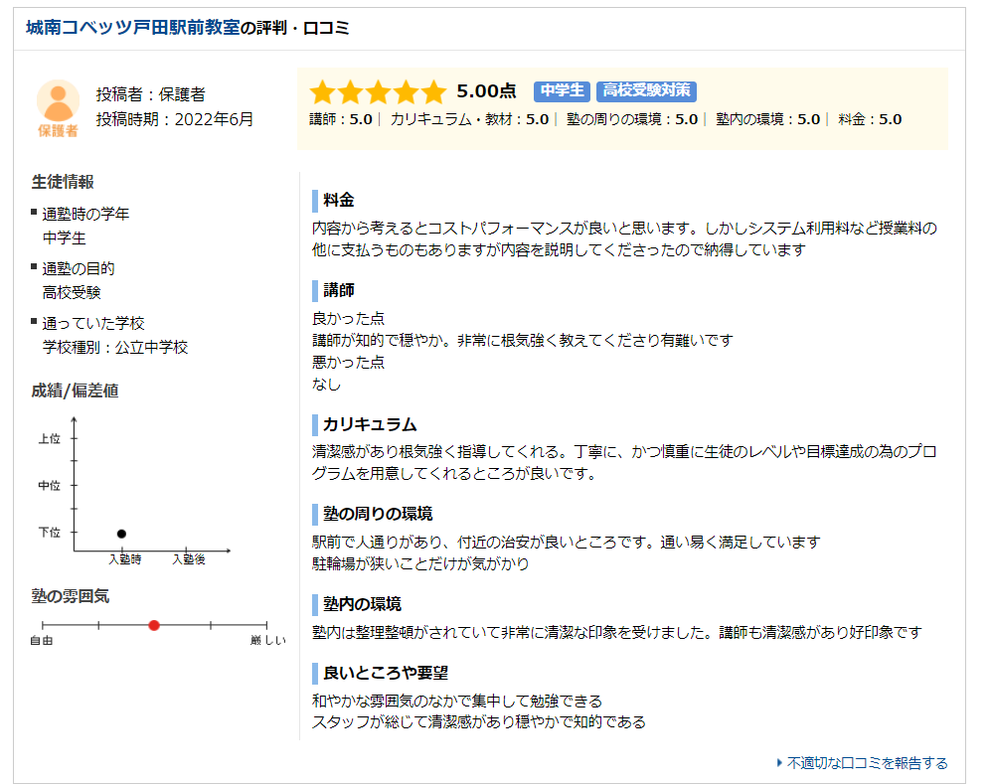This screenshot has width=991, height=784.
Task: Click the black 入塾時 point on the chart
Action: pyautogui.click(x=122, y=534)
